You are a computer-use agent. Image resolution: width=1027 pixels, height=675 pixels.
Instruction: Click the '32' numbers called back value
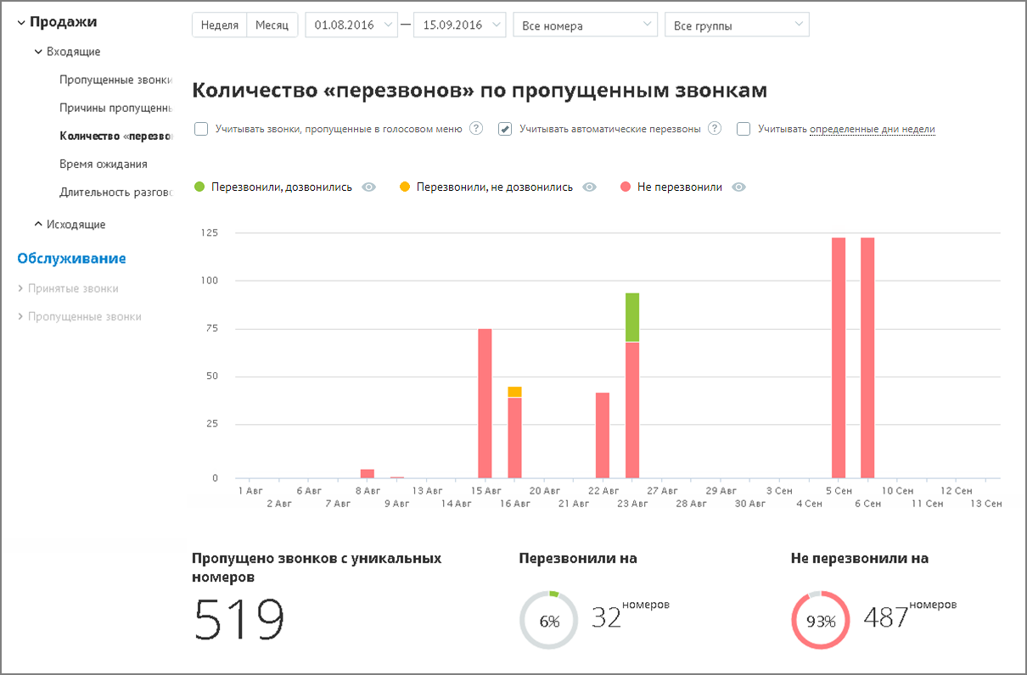pyautogui.click(x=607, y=618)
